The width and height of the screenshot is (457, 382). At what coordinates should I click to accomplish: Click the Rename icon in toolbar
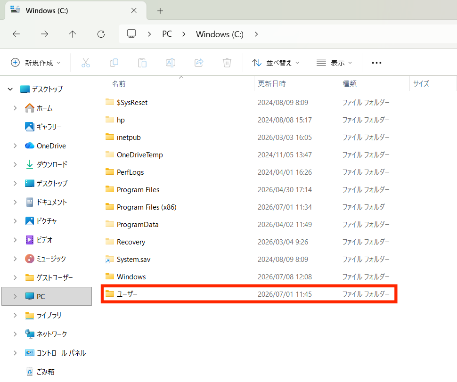click(171, 63)
